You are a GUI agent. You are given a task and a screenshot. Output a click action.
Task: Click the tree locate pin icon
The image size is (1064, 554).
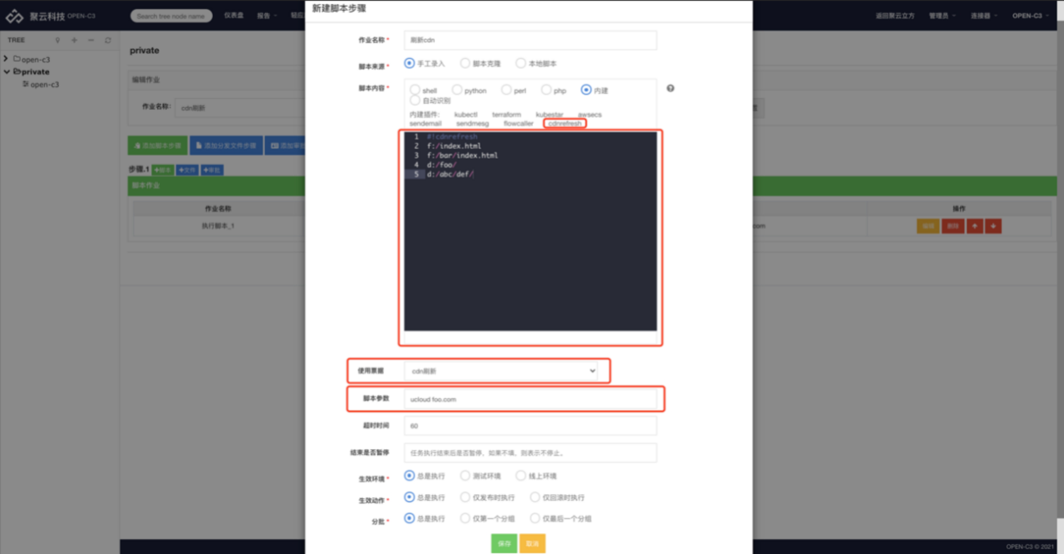(58, 40)
